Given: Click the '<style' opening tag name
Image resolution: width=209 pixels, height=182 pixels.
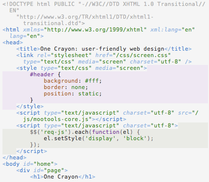Looking at the screenshot, I should point(27,68).
